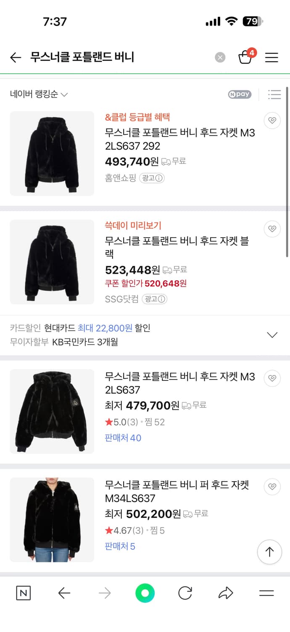The width and height of the screenshot is (290, 632).
Task: Favorite the 홈앤쇼핑 jacket with the heart toggle
Action: (272, 120)
